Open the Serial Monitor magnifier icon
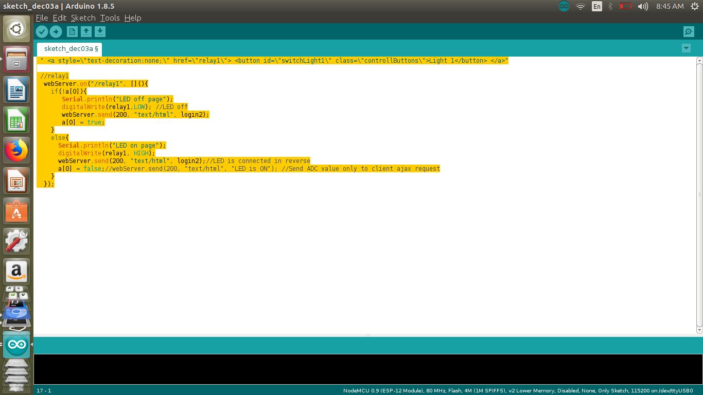Image resolution: width=703 pixels, height=395 pixels. pyautogui.click(x=689, y=32)
